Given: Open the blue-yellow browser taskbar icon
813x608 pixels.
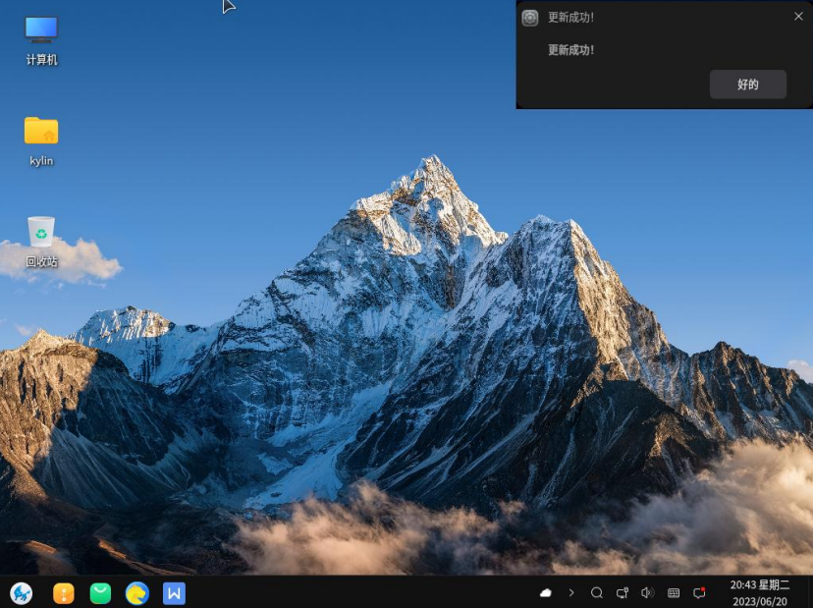Looking at the screenshot, I should 137,593.
